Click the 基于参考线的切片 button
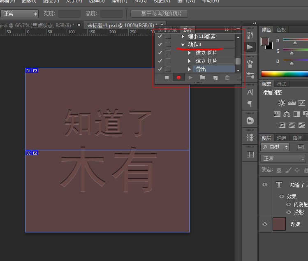 click(x=159, y=14)
